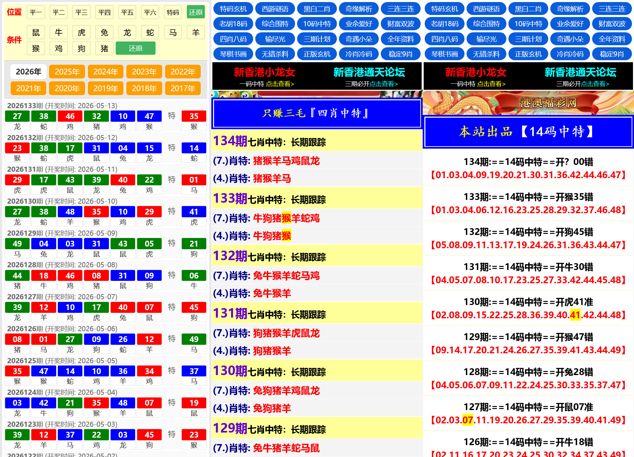Screen dimensions: 634x457
Task: Click the 133期 14码中特 开猴35错 line
Action: (x=528, y=197)
